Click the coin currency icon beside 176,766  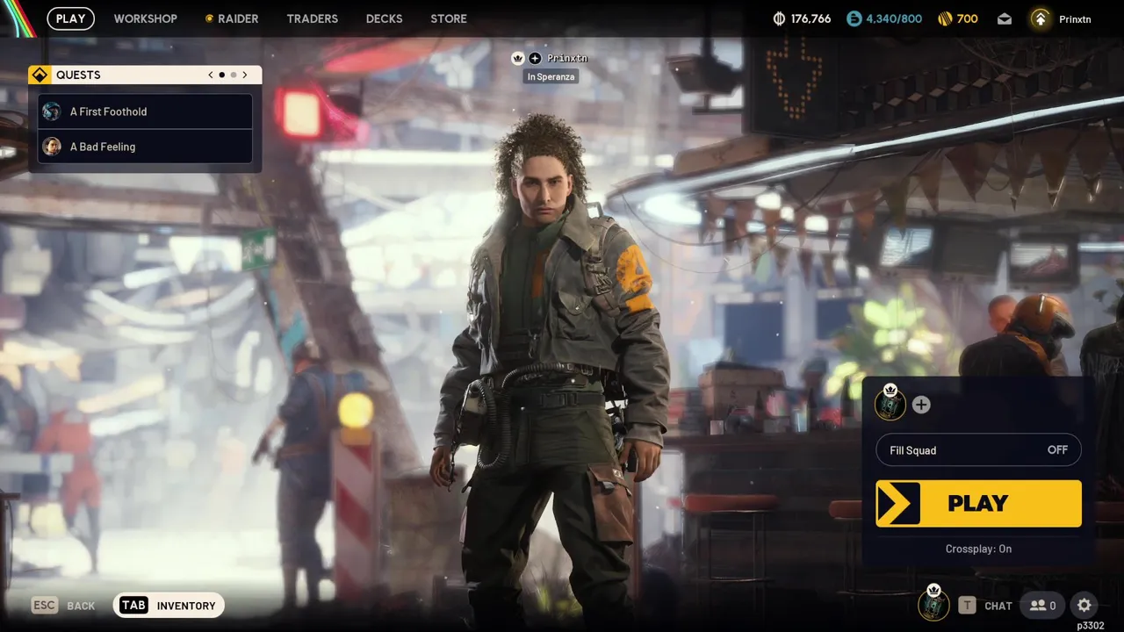click(x=779, y=18)
